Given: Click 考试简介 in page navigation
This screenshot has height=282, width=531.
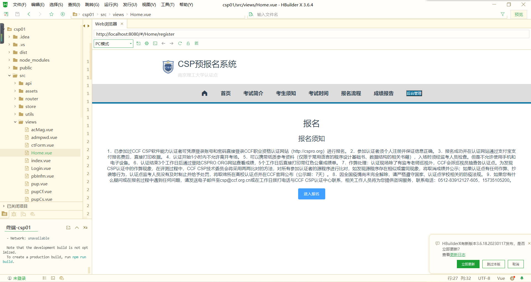Looking at the screenshot, I should pos(253,93).
